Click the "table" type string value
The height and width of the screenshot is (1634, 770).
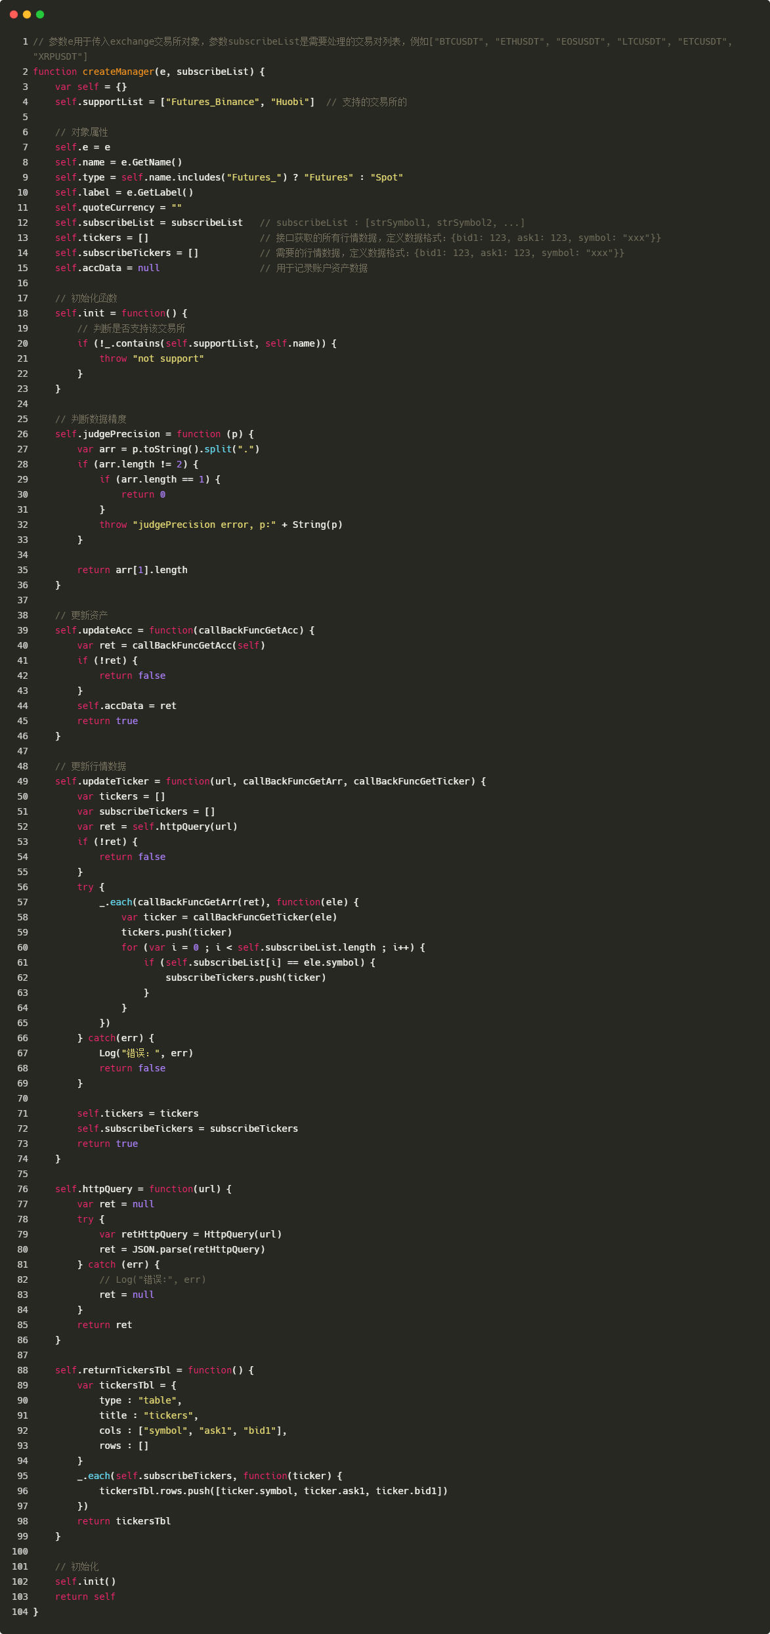pos(160,1400)
